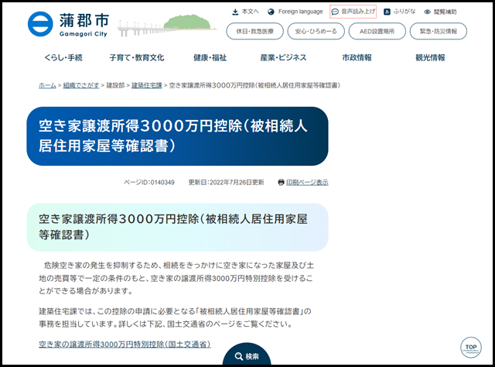
Task: Jump to page top with TOP button
Action: 471,348
